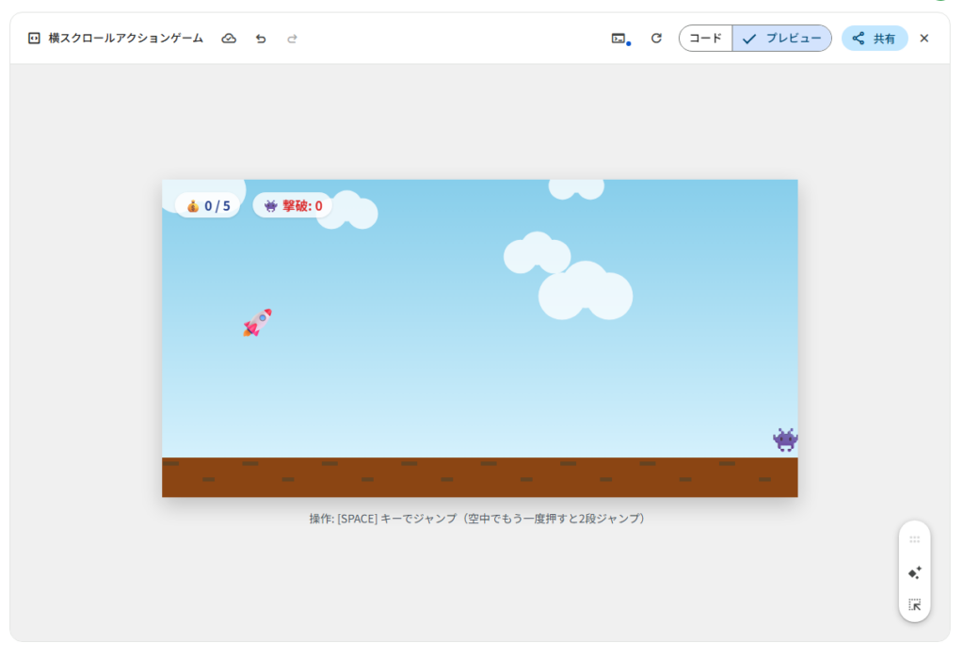Open the console panel icon

click(619, 39)
